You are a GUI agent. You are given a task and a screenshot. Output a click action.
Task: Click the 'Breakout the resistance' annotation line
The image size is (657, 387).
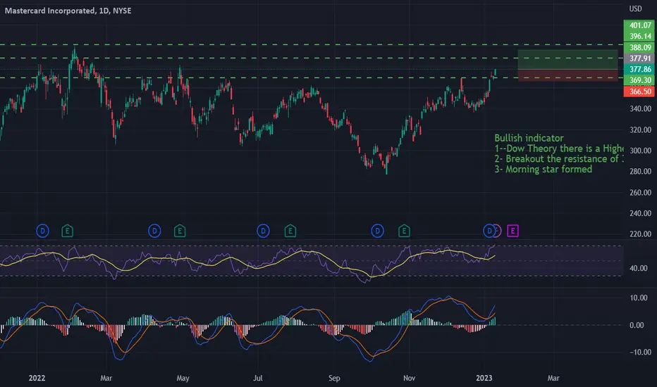pyautogui.click(x=559, y=159)
